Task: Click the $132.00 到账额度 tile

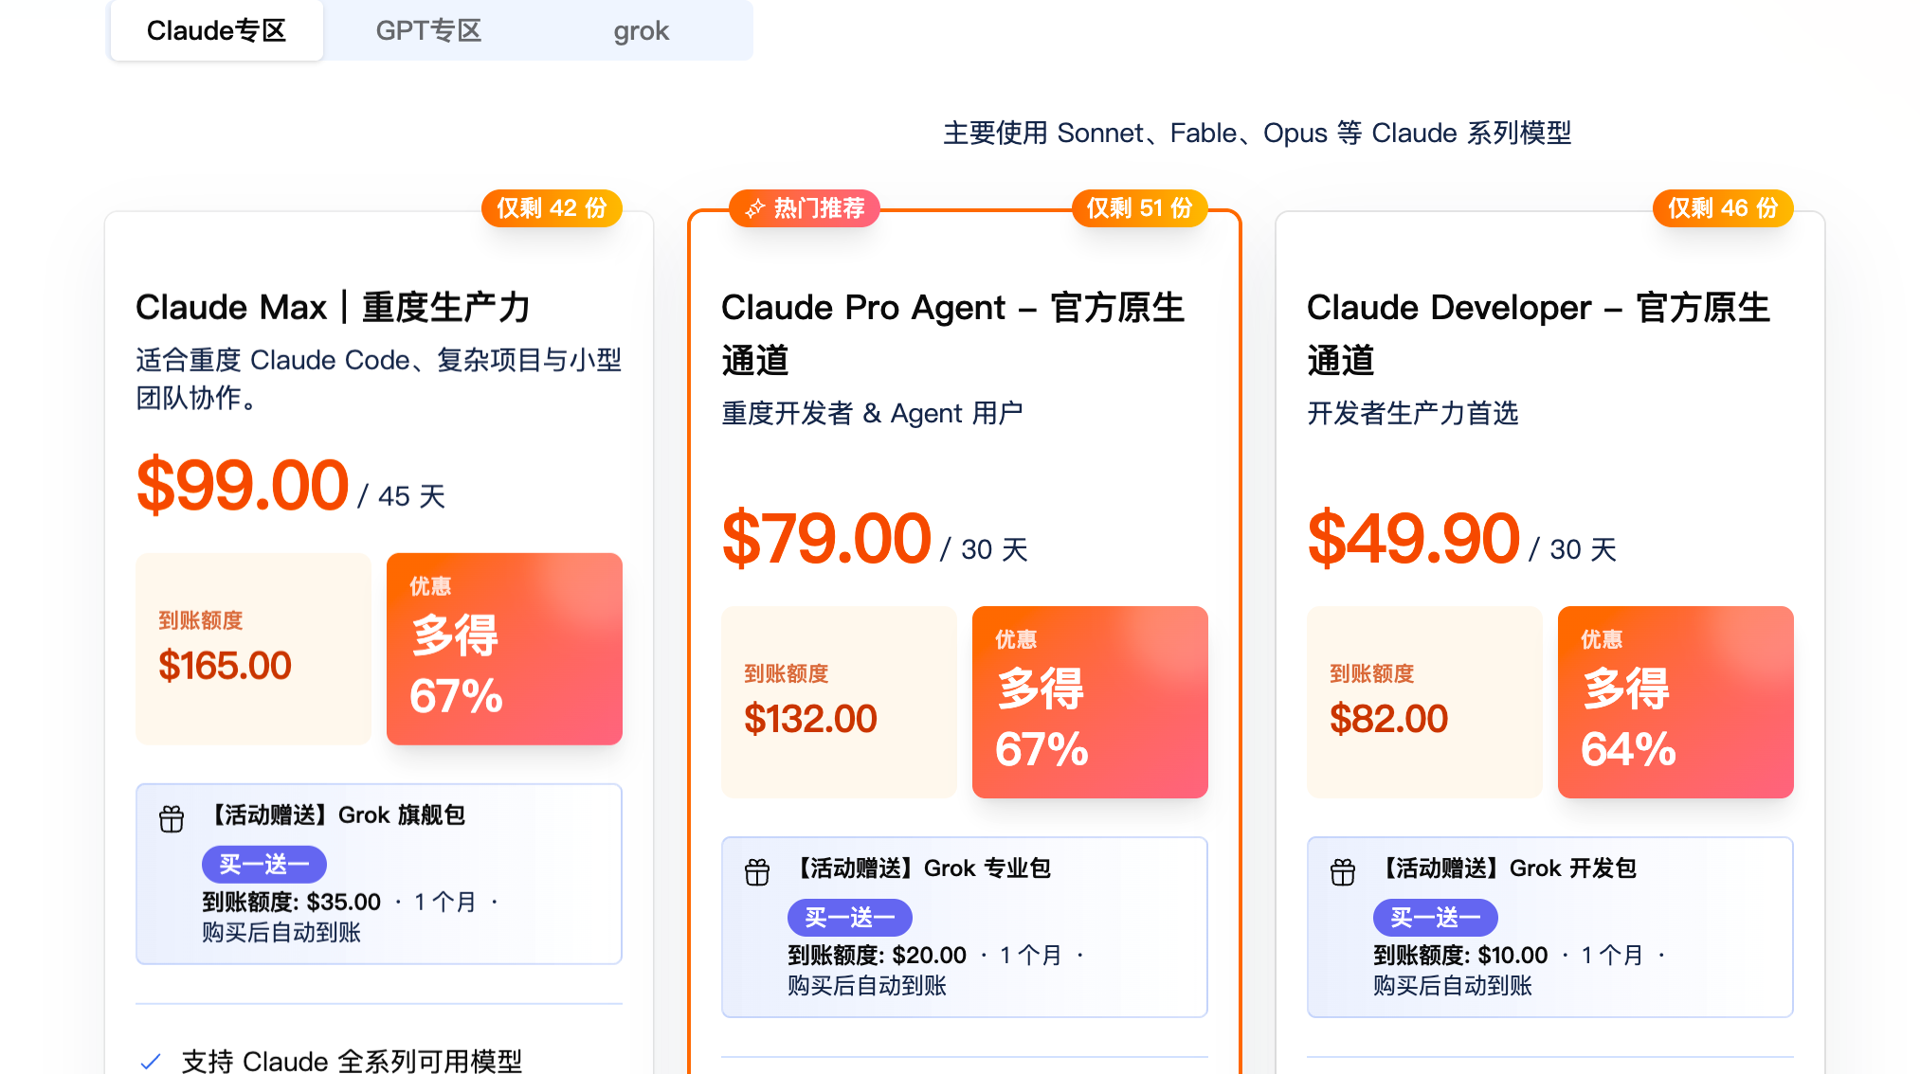Action: click(x=839, y=702)
